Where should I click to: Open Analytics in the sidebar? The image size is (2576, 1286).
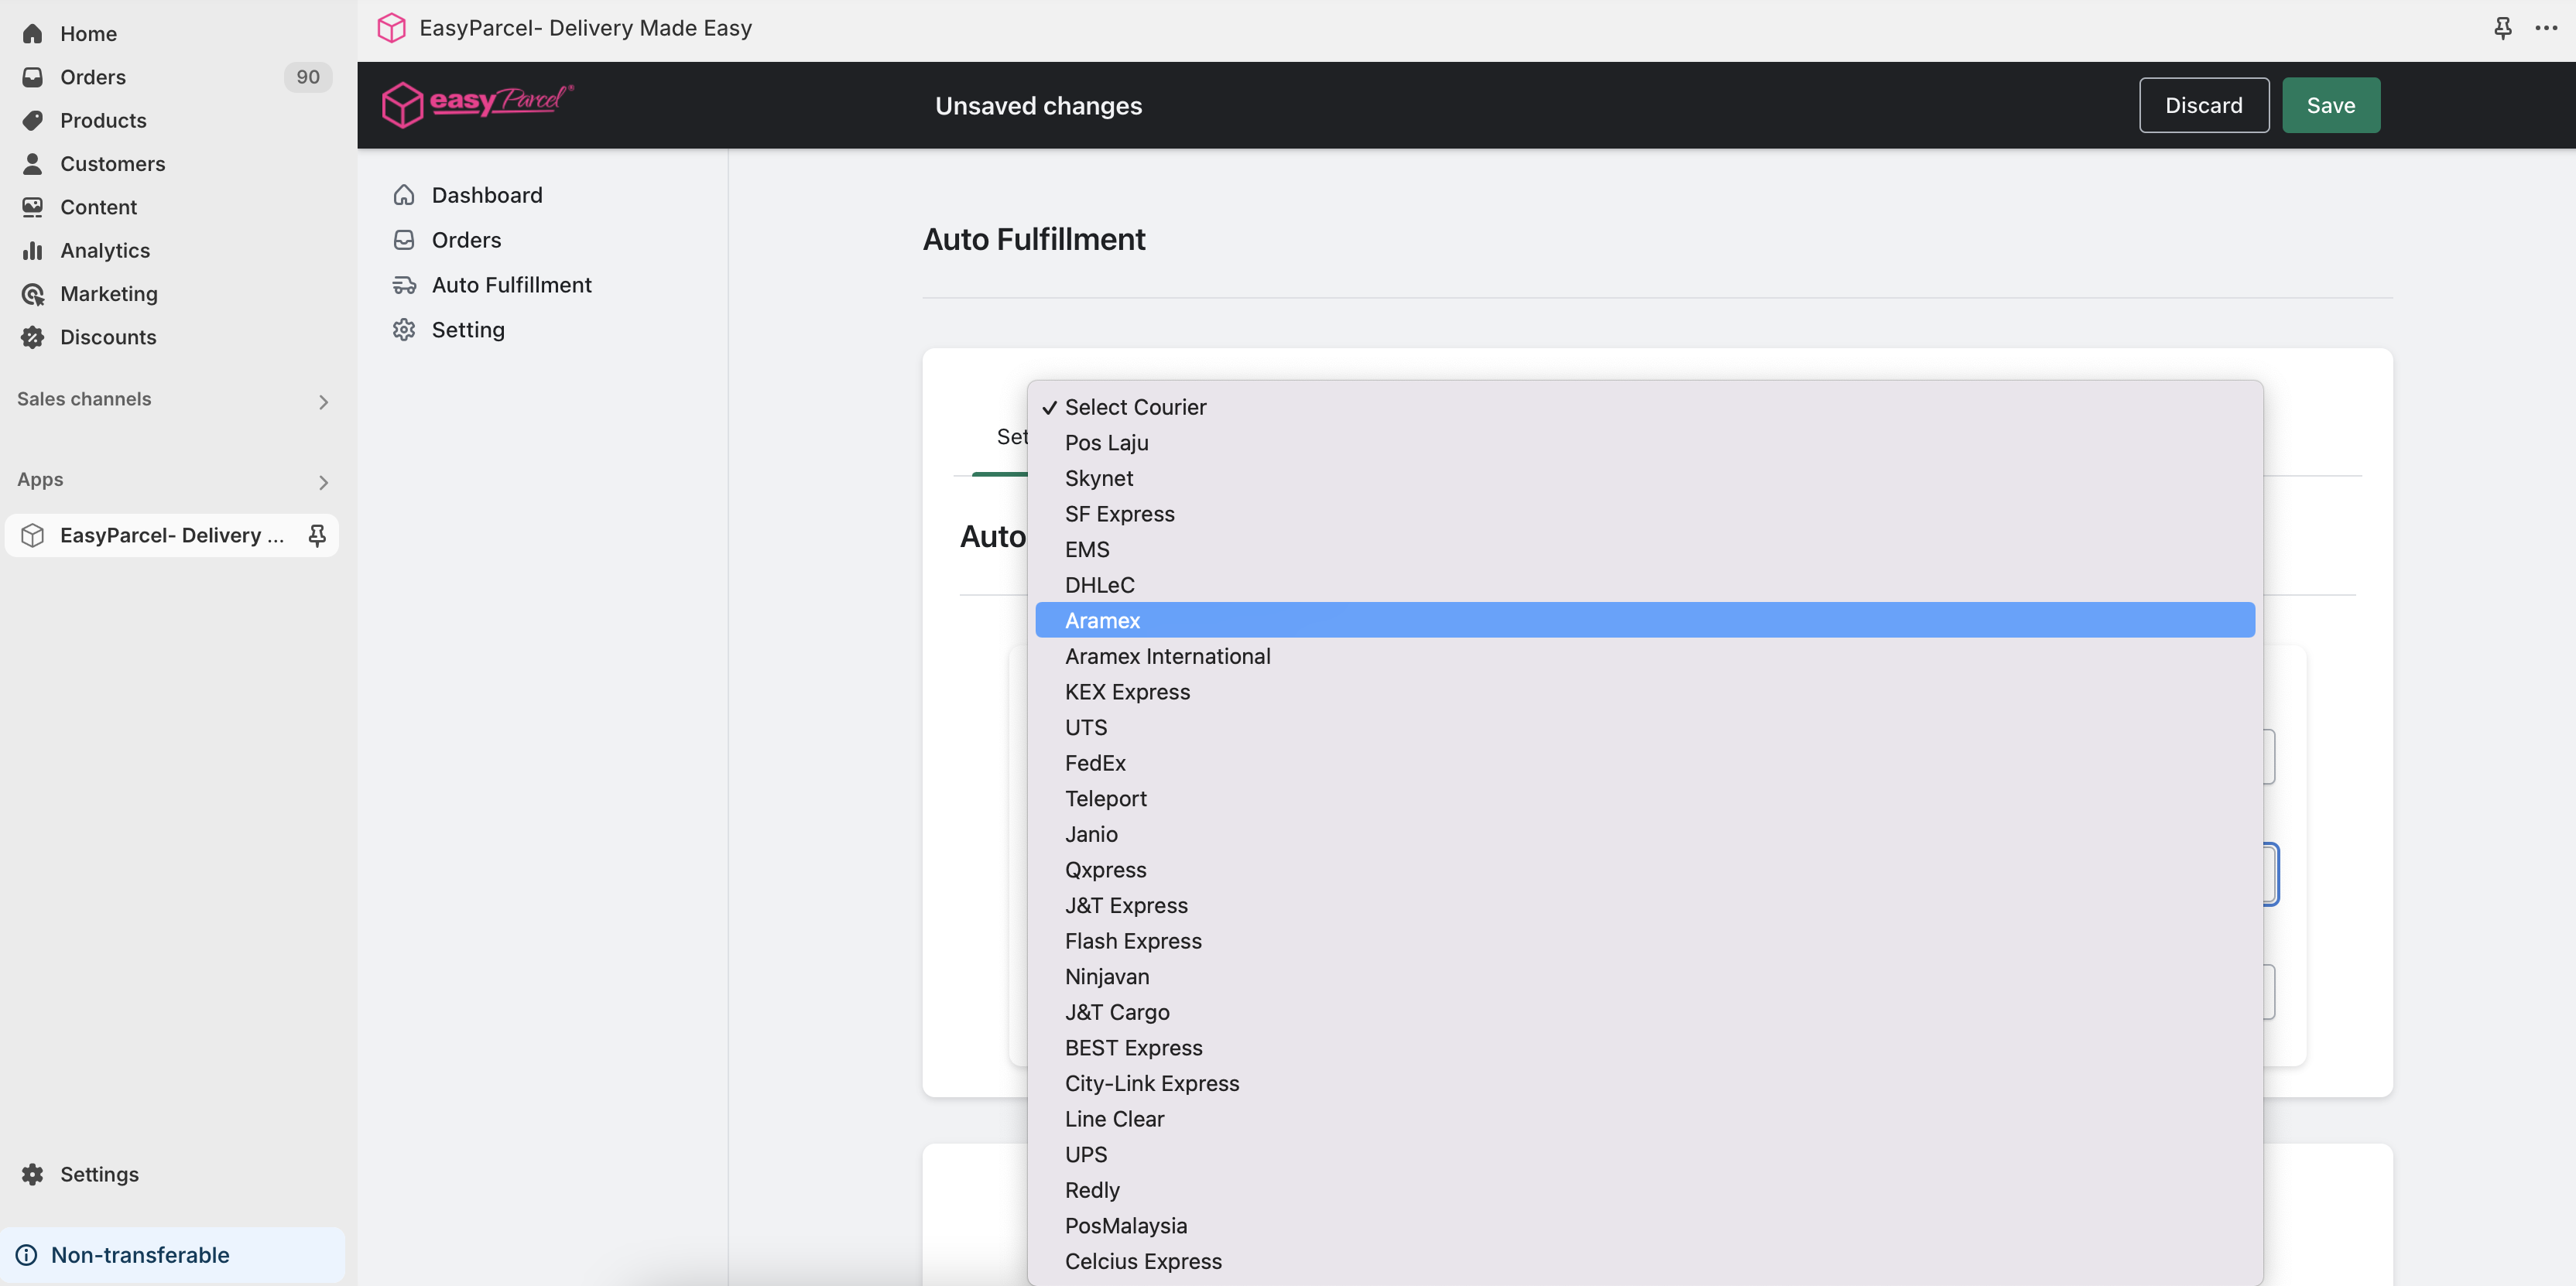coord(105,250)
